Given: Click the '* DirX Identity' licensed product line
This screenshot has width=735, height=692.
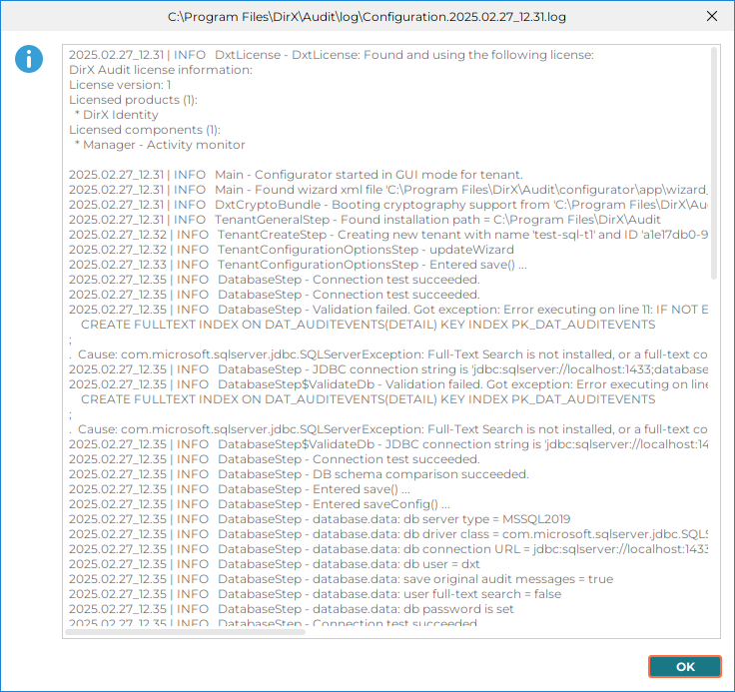Looking at the screenshot, I should click(x=116, y=115).
